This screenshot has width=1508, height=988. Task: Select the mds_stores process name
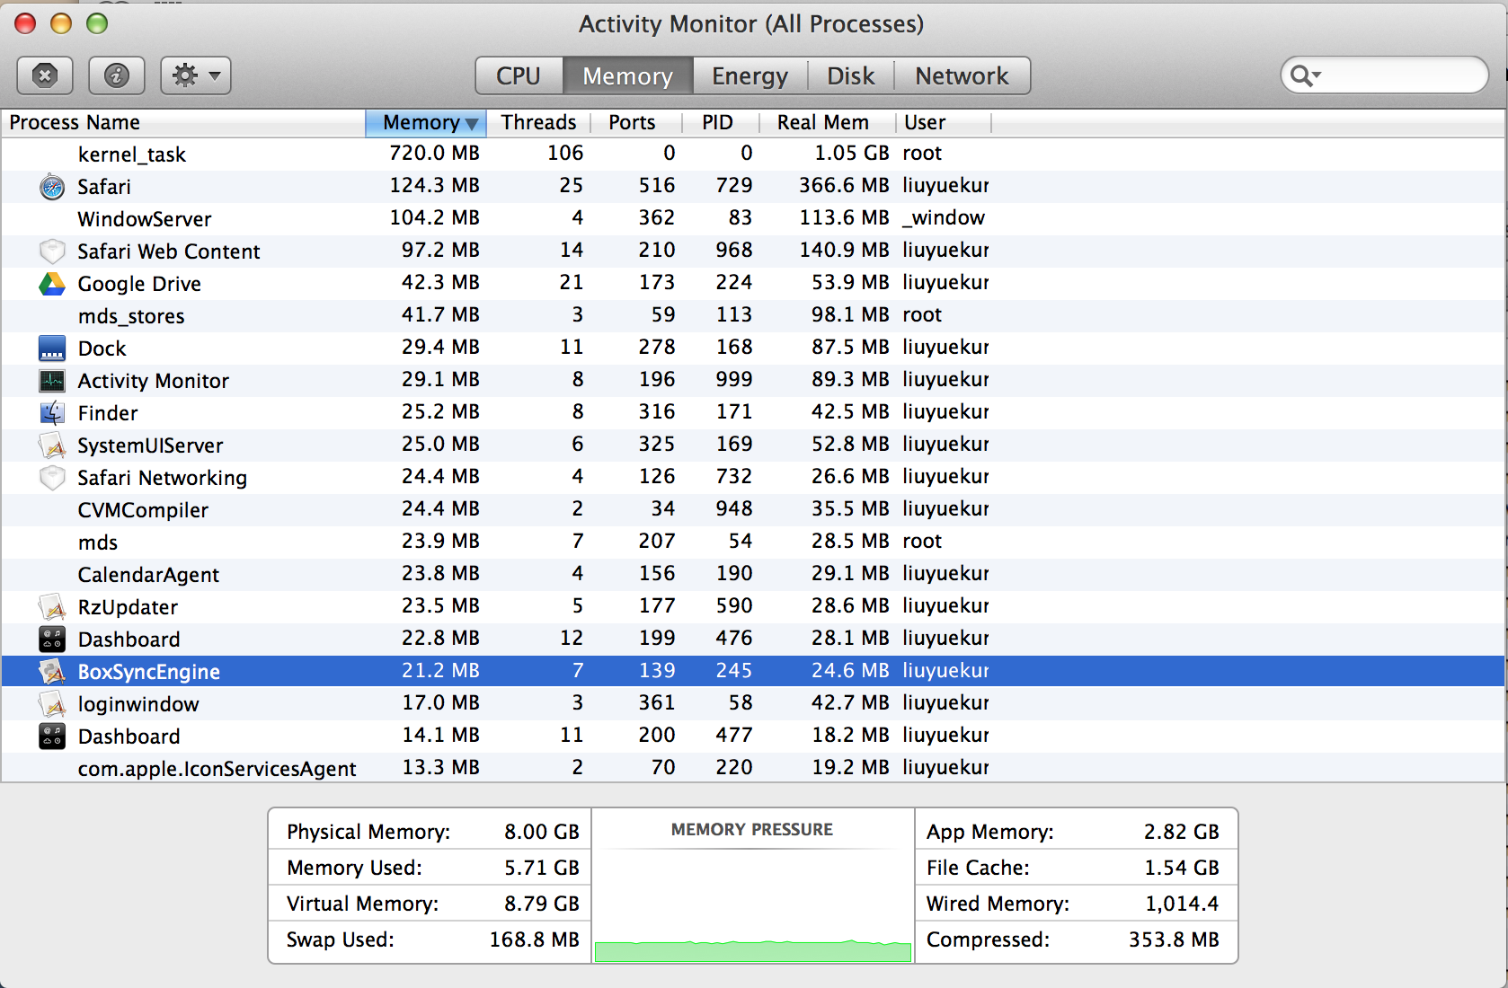(131, 316)
